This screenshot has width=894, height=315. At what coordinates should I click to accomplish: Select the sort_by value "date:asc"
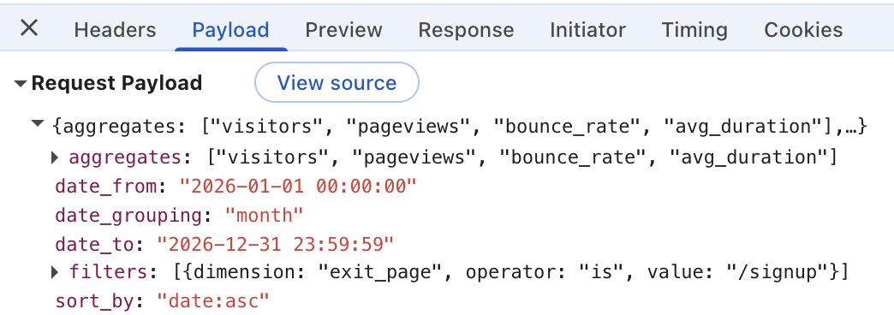(212, 300)
